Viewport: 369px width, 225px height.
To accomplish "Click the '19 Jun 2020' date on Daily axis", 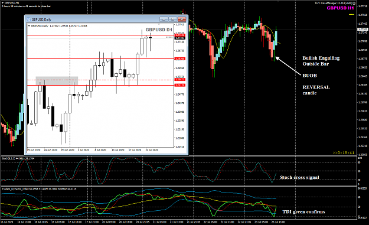I will 34,150.
